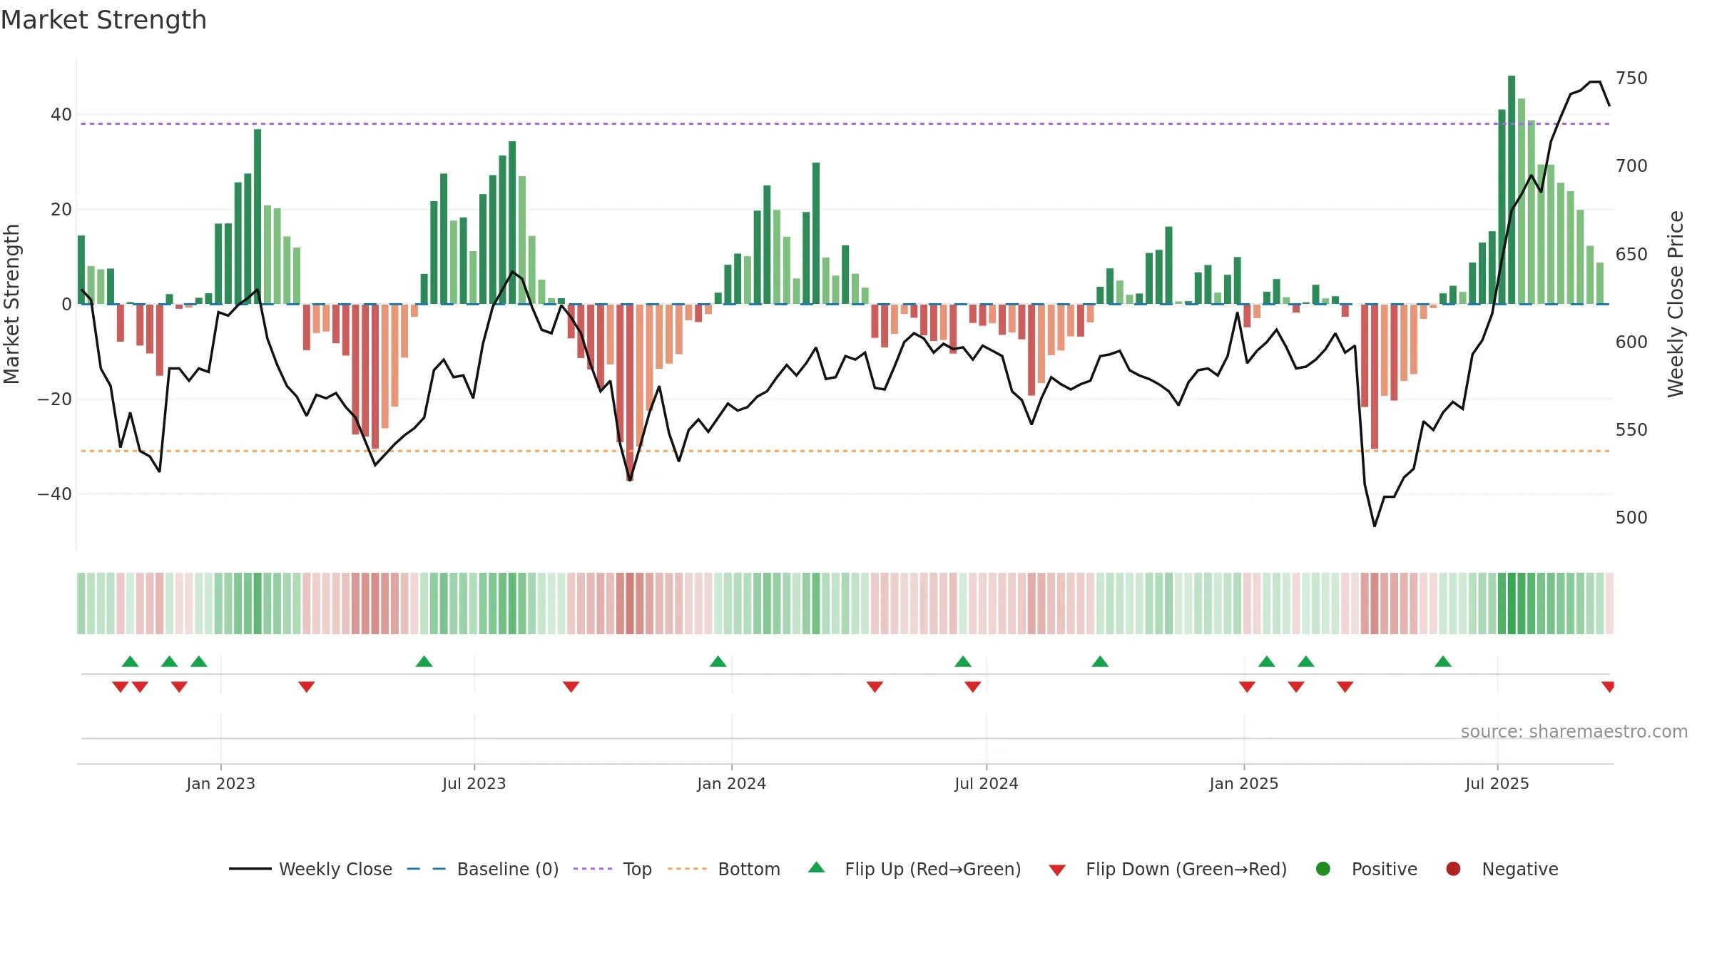1712x963 pixels.
Task: Click the blue dashed Baseline sample in legend
Action: point(427,869)
